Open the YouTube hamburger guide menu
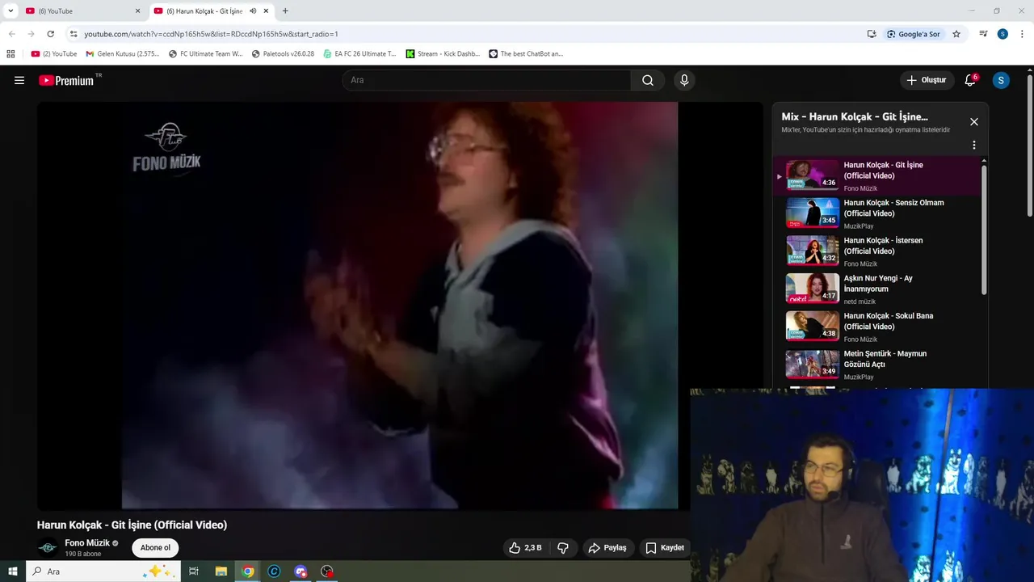The image size is (1034, 582). [19, 80]
